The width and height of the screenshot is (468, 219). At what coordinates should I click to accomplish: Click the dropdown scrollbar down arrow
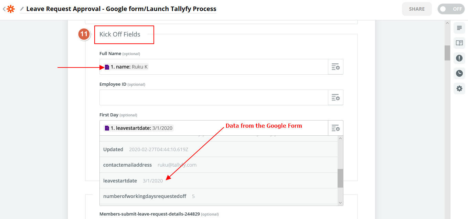(340, 203)
